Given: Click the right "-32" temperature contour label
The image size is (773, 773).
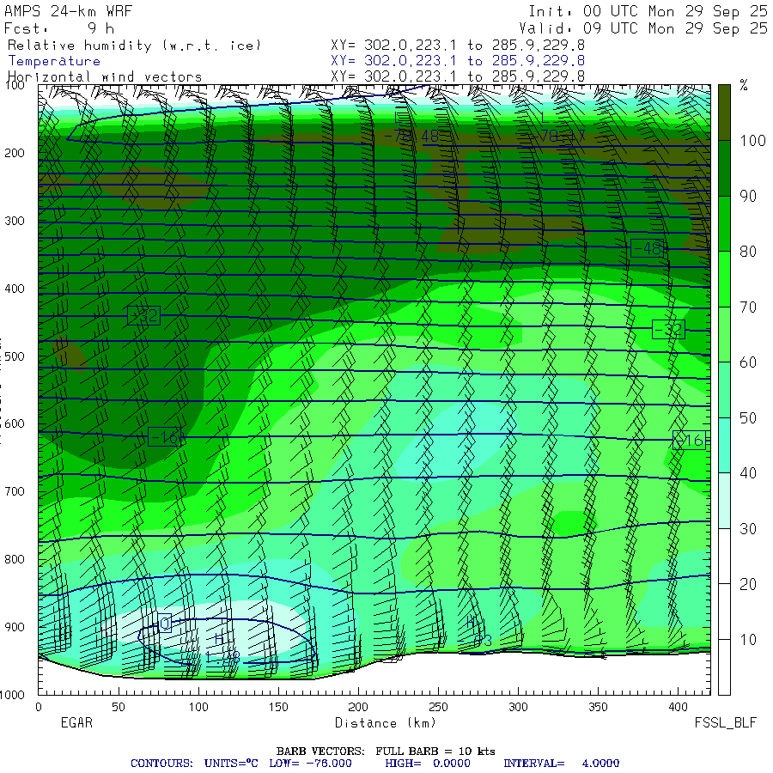Looking at the screenshot, I should click(668, 329).
